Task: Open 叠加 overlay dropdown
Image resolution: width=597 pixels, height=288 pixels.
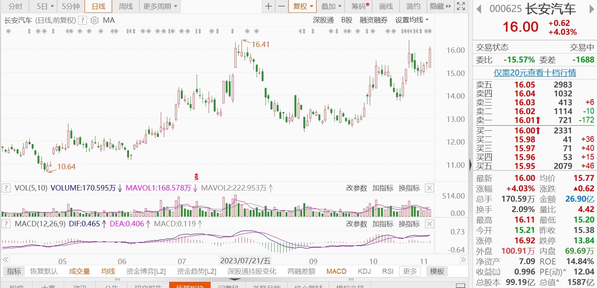Action: point(331,6)
